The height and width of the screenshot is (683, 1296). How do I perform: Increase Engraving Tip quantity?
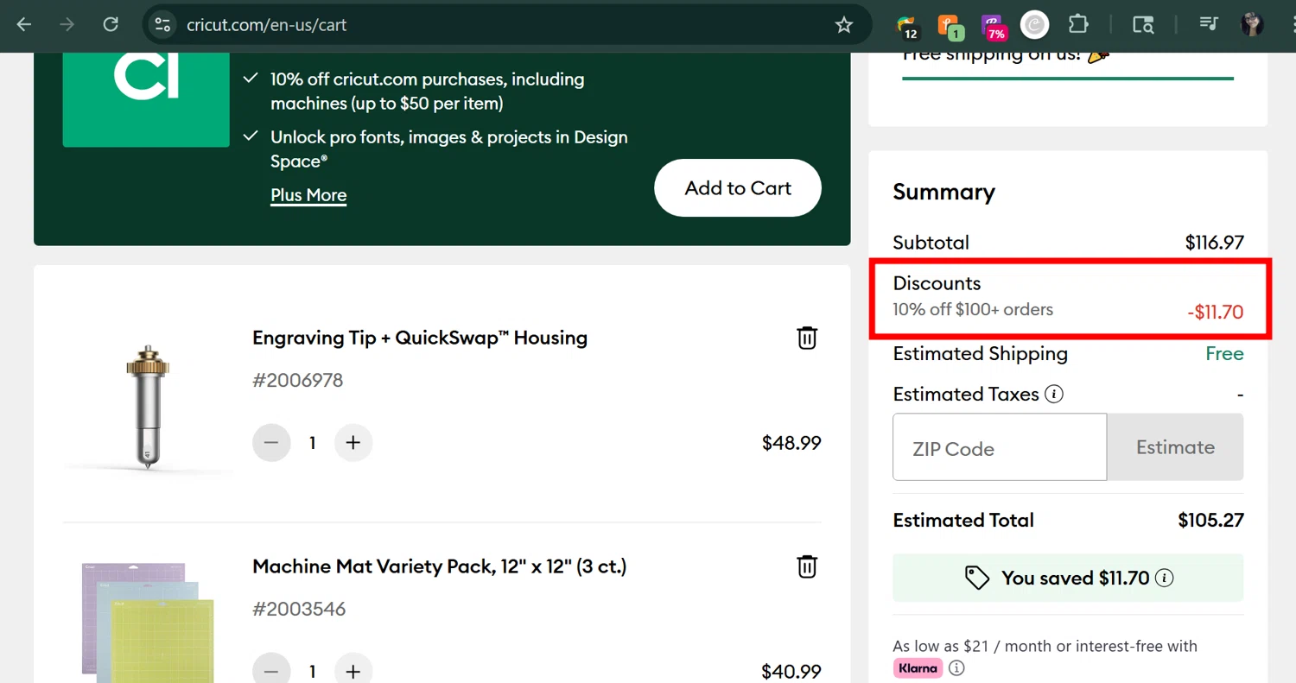pyautogui.click(x=353, y=443)
